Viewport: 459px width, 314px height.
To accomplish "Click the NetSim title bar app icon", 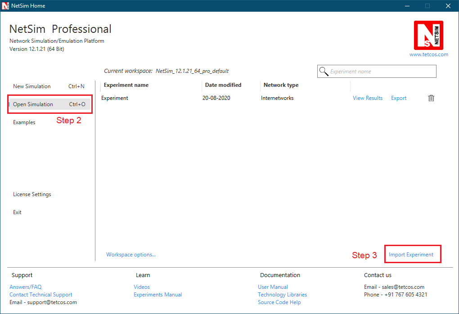I will [5, 6].
